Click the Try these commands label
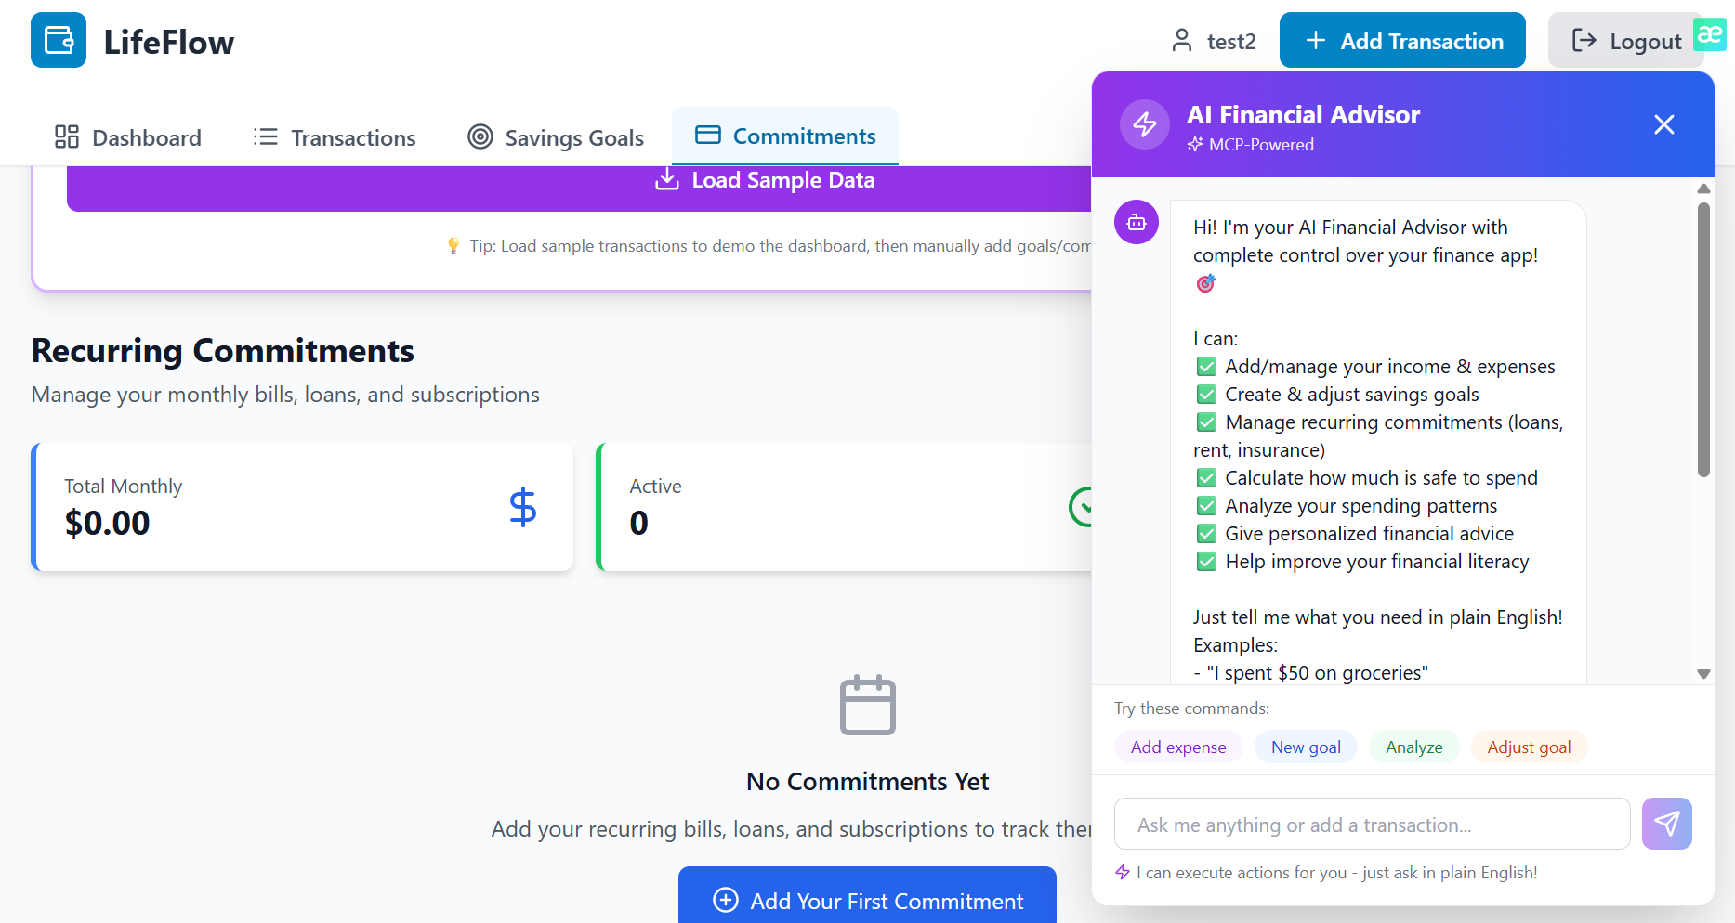The height and width of the screenshot is (923, 1735). click(1191, 708)
